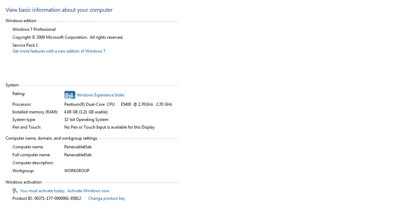Click the Windows 7 Professional edition text
The height and width of the screenshot is (224, 398).
pos(34,29)
